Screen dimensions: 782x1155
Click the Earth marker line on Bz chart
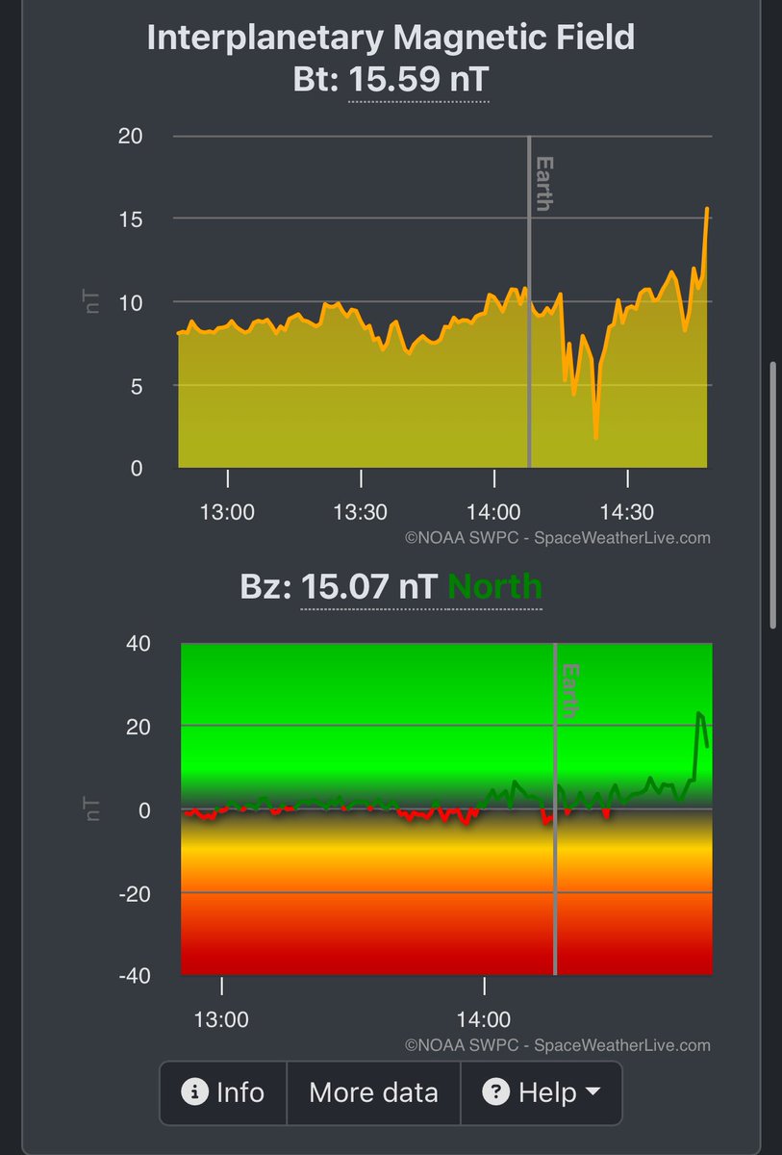(x=555, y=808)
